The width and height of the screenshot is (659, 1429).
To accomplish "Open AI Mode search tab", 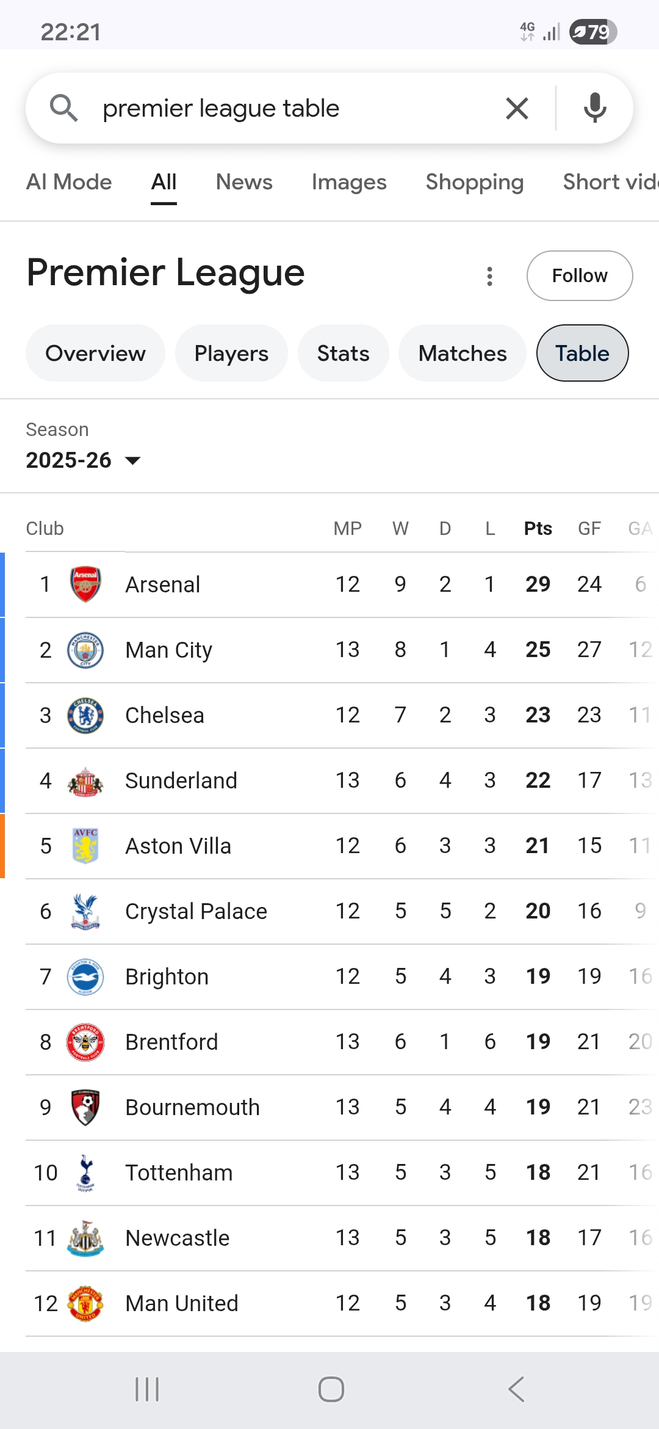I will tap(69, 182).
